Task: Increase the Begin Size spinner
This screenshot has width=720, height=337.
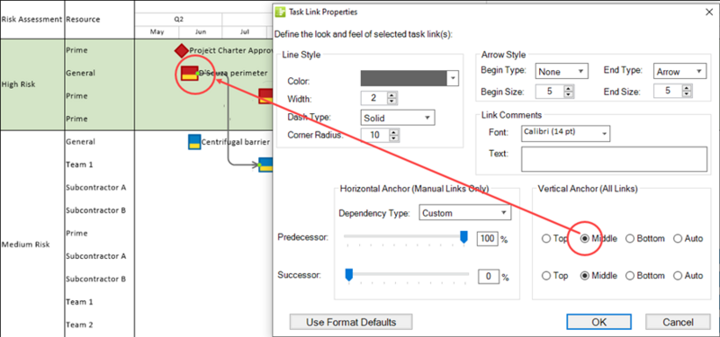Action: (x=569, y=88)
